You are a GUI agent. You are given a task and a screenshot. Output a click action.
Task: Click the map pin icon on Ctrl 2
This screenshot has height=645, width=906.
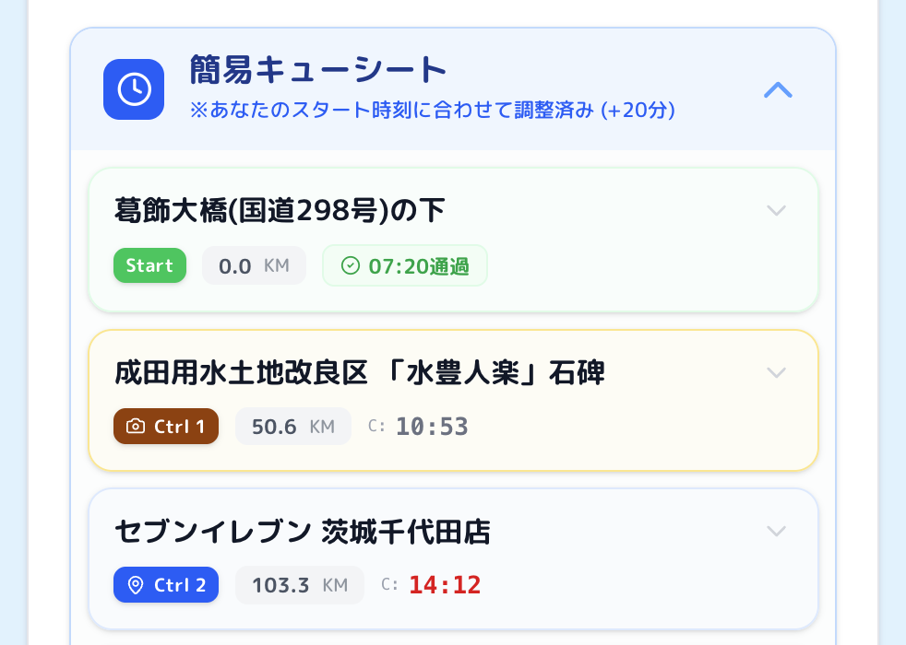(x=136, y=585)
